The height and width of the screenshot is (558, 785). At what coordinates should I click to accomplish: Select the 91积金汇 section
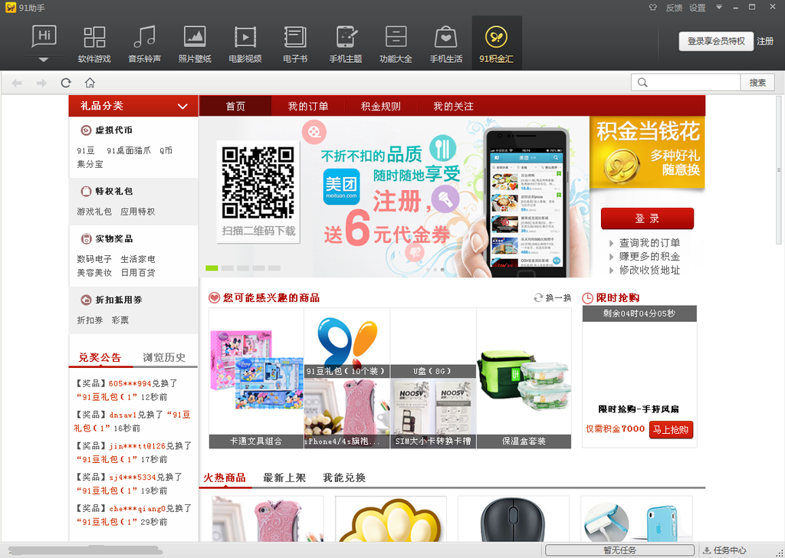(497, 43)
